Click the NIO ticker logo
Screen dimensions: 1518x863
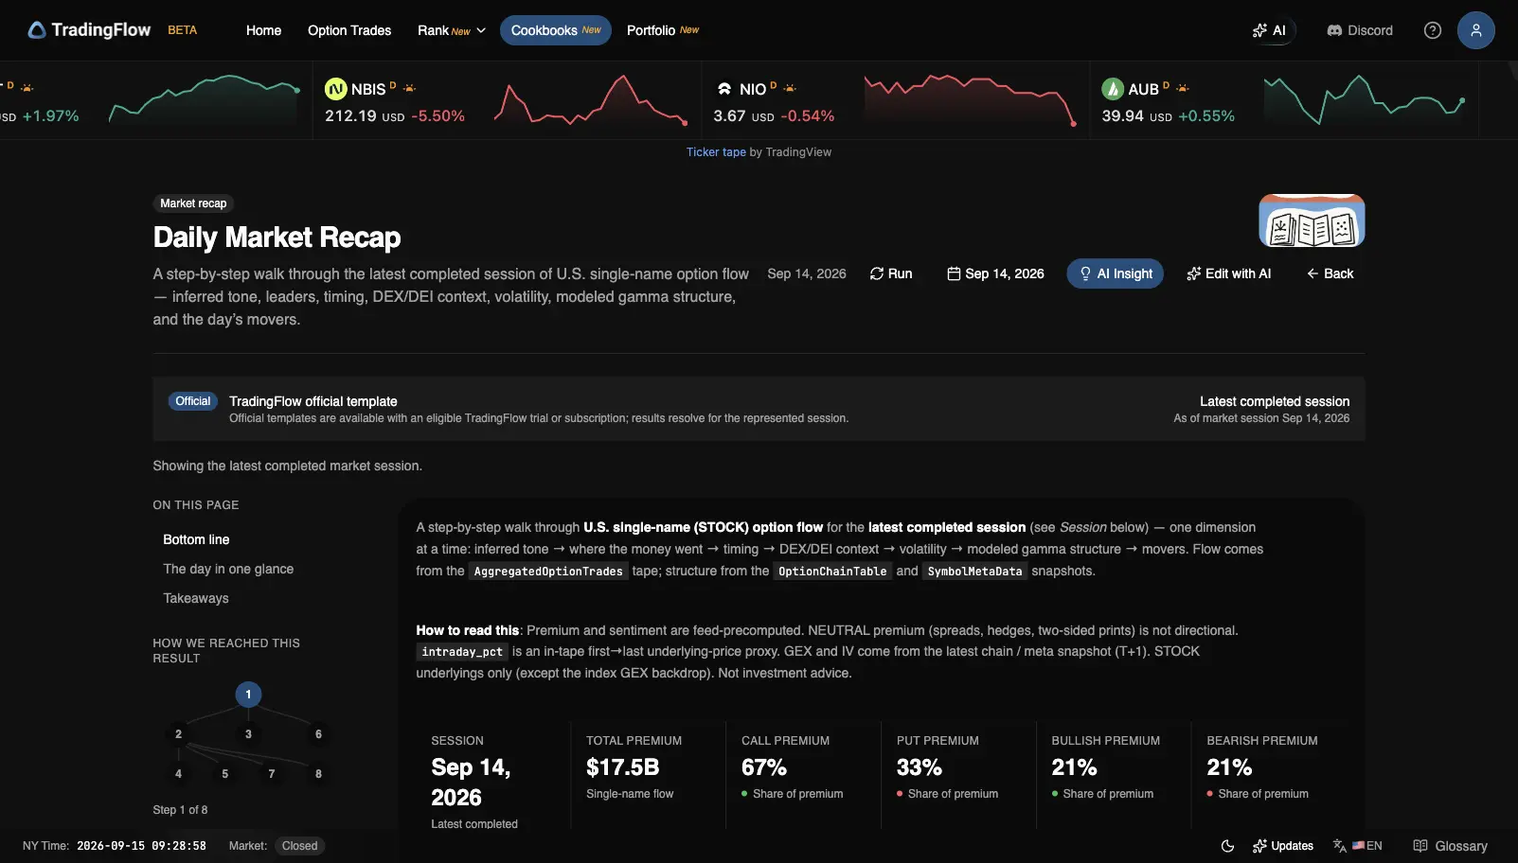tap(724, 89)
